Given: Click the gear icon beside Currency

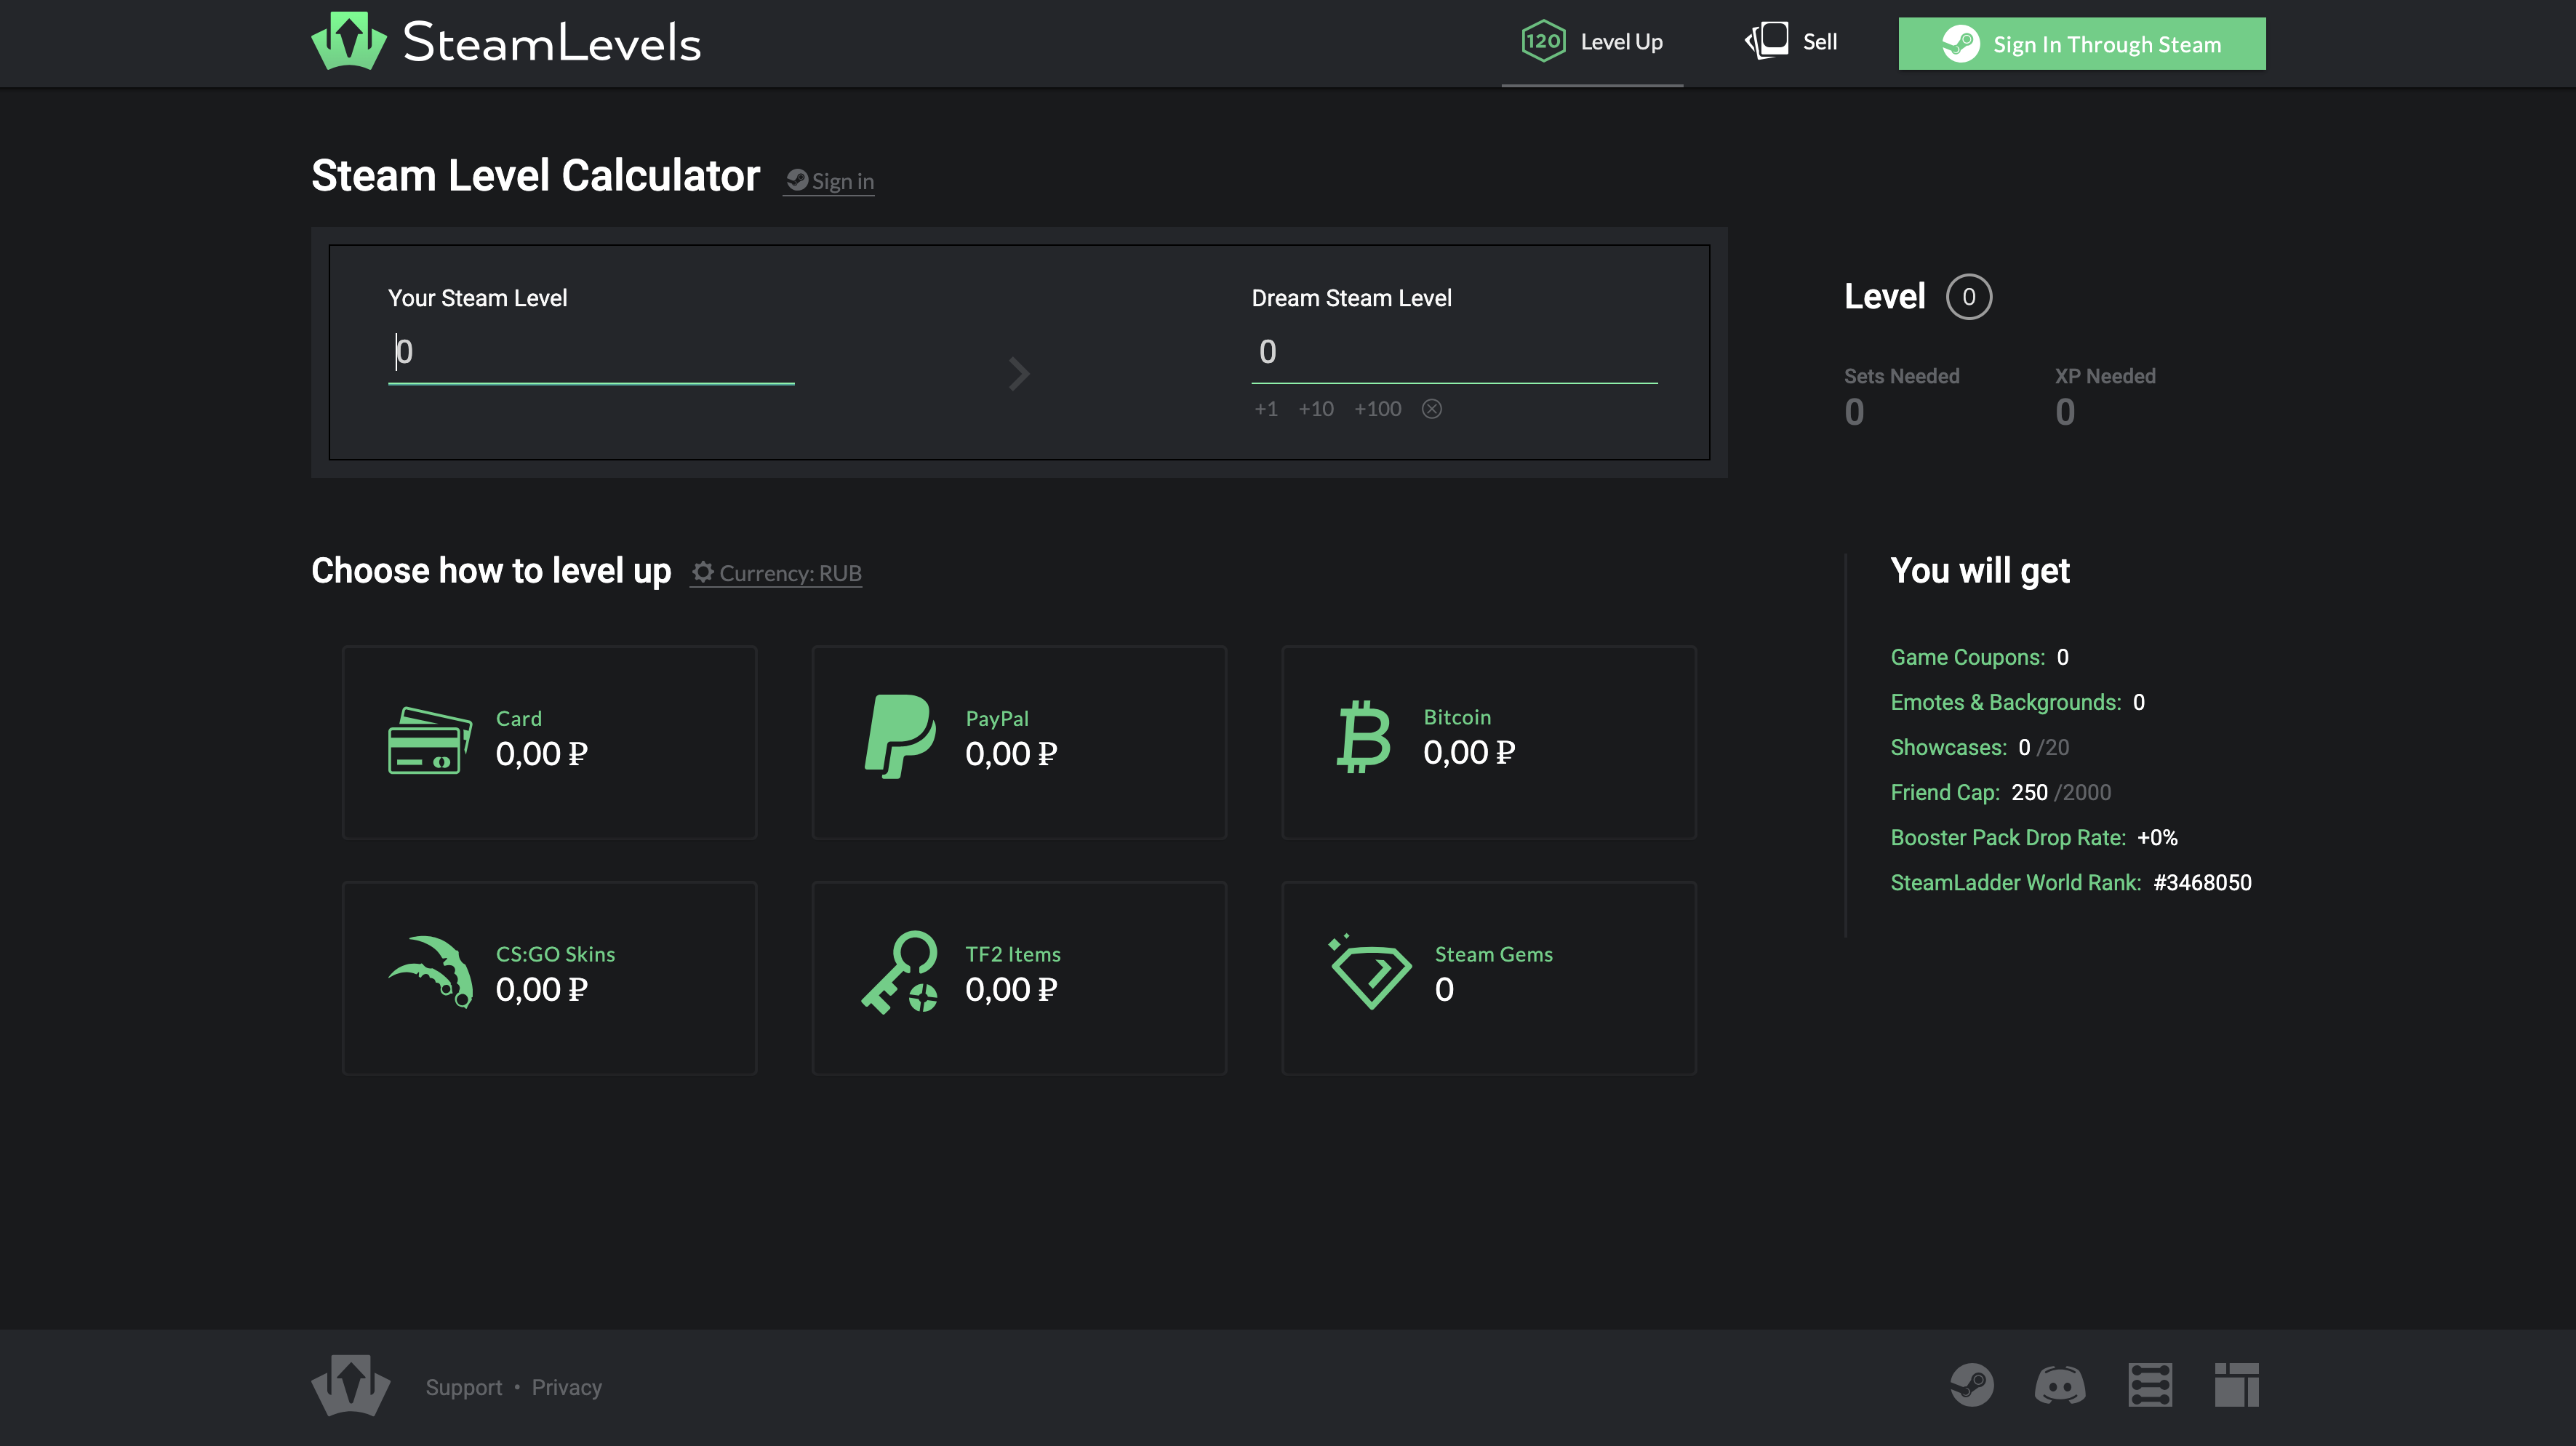Looking at the screenshot, I should (x=703, y=572).
